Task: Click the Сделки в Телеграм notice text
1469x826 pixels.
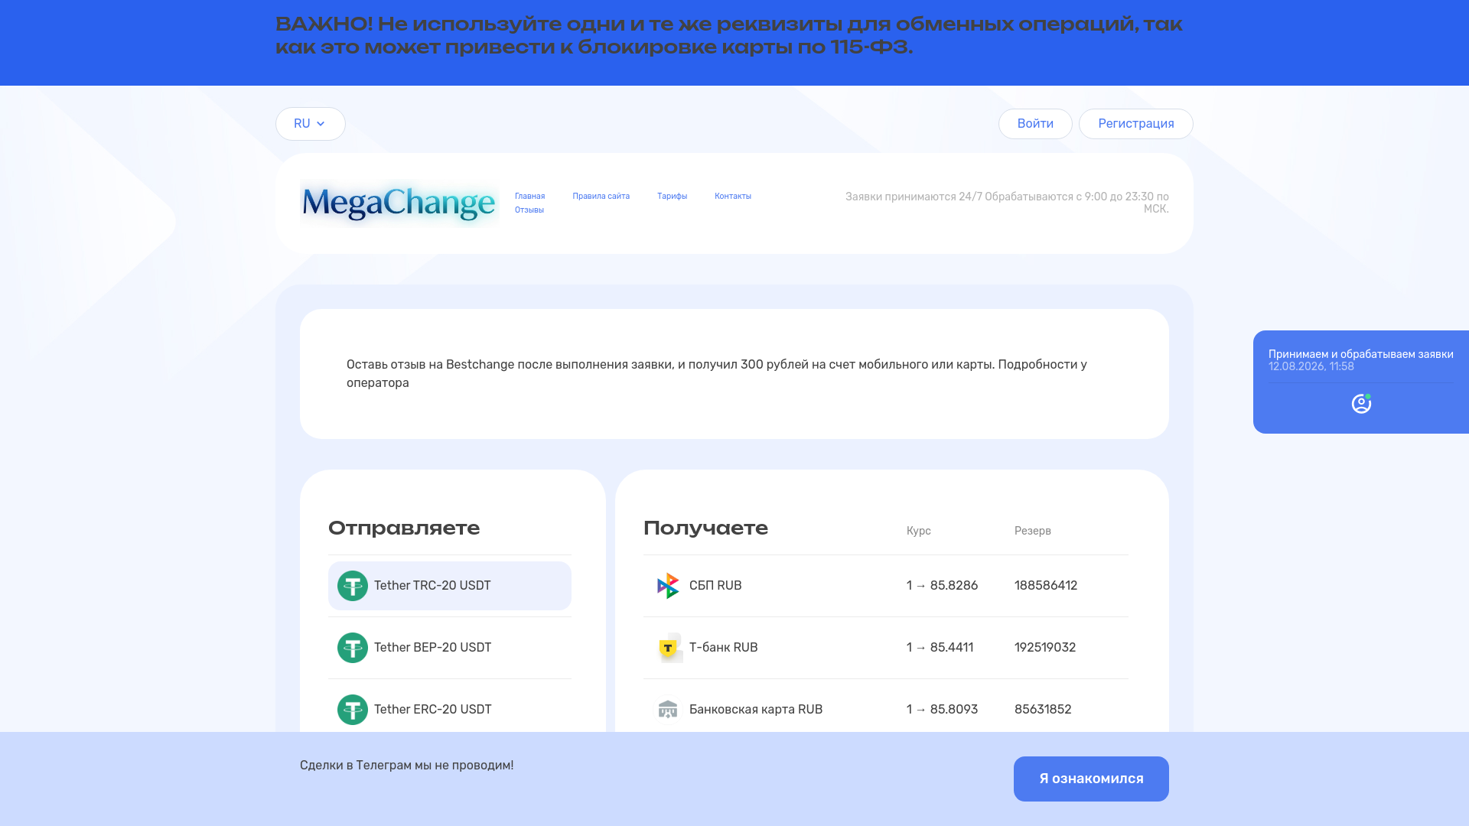Action: [406, 766]
